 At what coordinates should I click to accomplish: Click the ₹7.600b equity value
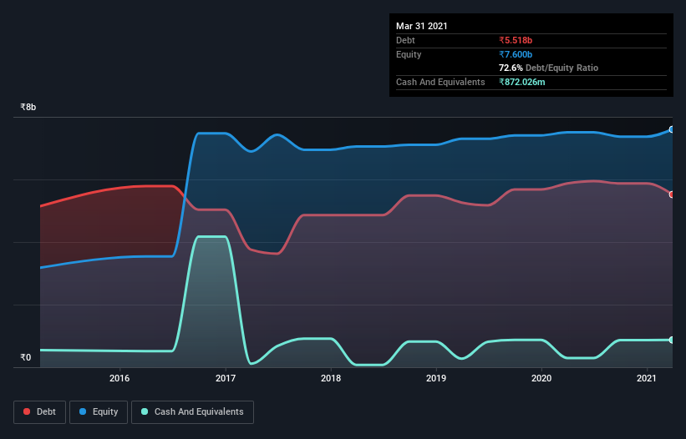[516, 54]
